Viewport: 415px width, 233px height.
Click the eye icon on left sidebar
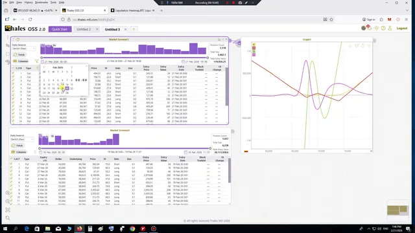[x=7, y=61]
